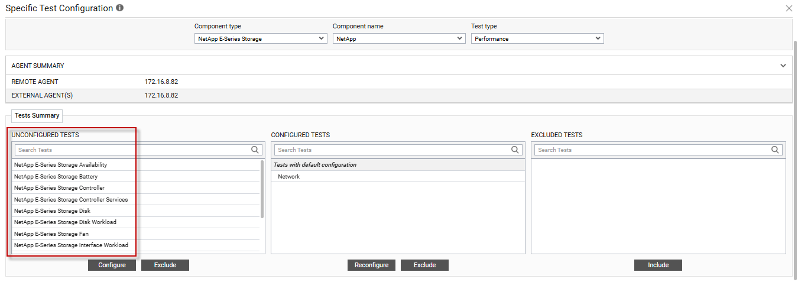The image size is (798, 282).
Task: Select the Network configured test
Action: 398,177
